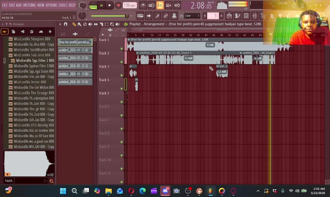Select the playlist slip tool
Image resolution: width=330 pixels, height=197 pixels.
pyautogui.click(x=96, y=24)
